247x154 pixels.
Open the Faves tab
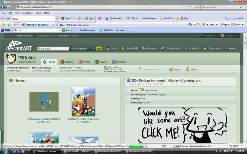(101, 62)
